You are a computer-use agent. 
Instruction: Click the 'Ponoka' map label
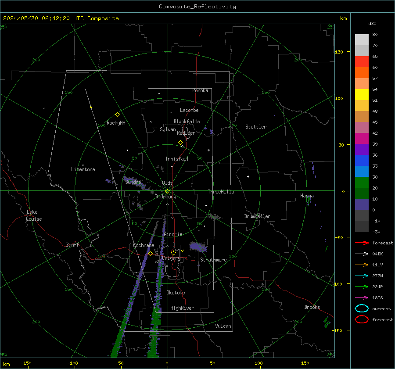(200, 90)
